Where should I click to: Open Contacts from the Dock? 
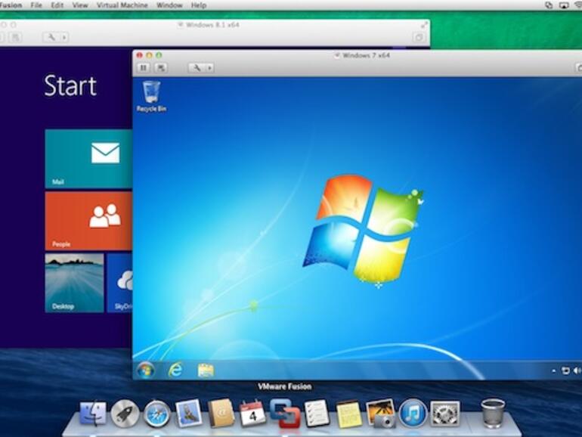(x=221, y=414)
